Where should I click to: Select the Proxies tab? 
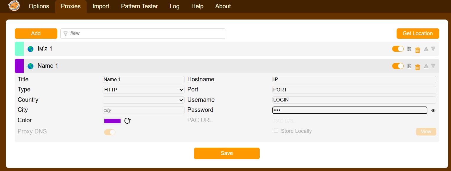(71, 6)
